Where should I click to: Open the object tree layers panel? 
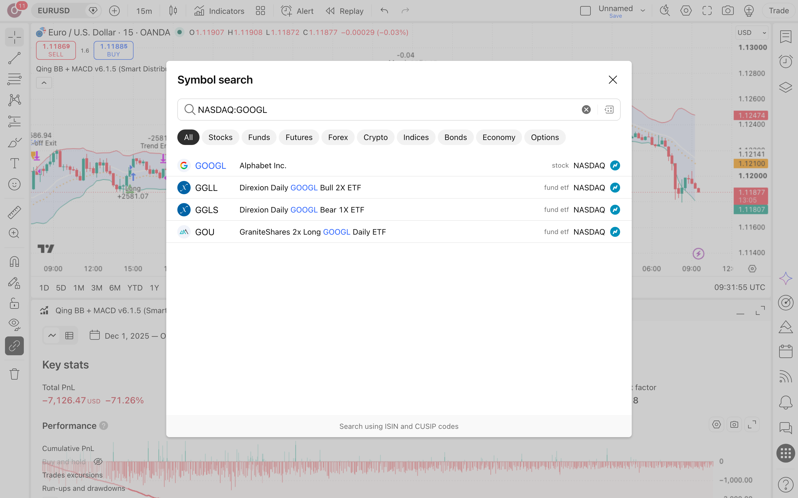coord(786,87)
